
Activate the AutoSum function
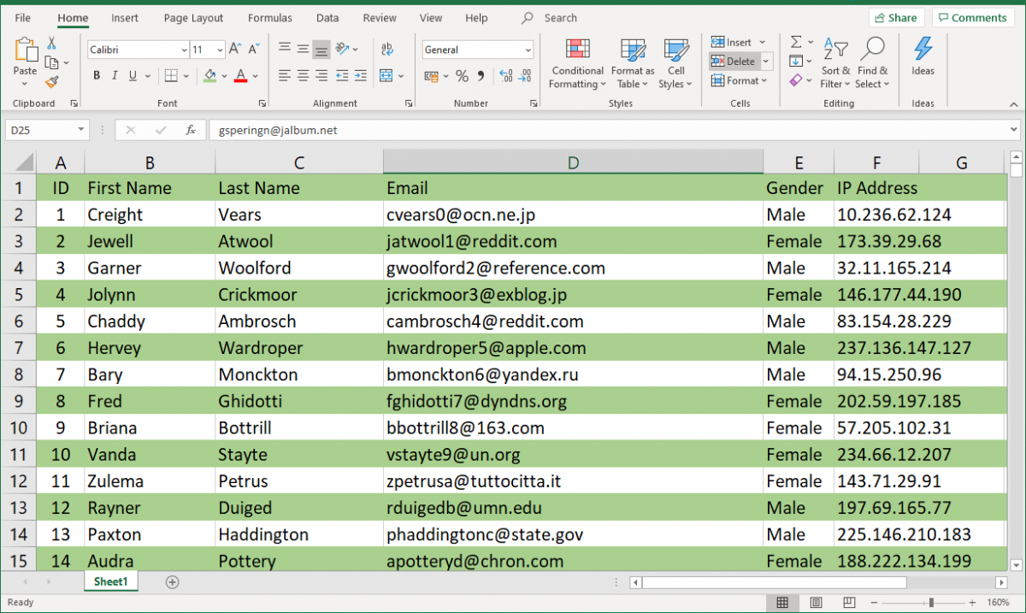(794, 41)
